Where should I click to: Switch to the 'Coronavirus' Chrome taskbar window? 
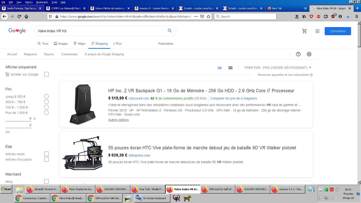pos(32,198)
